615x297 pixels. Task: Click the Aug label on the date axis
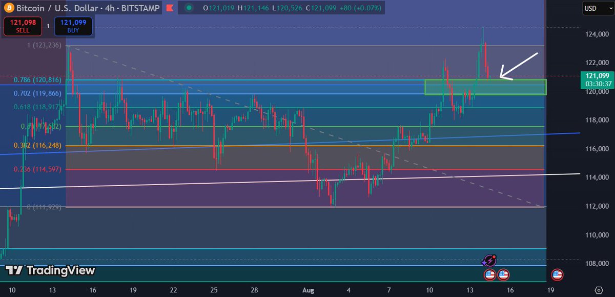307,290
